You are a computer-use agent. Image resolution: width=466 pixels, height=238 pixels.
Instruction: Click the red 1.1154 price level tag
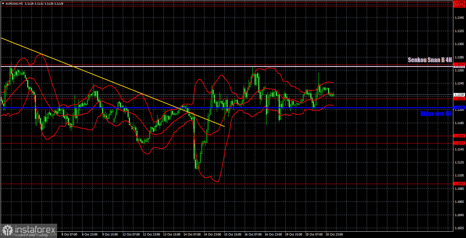point(459,143)
